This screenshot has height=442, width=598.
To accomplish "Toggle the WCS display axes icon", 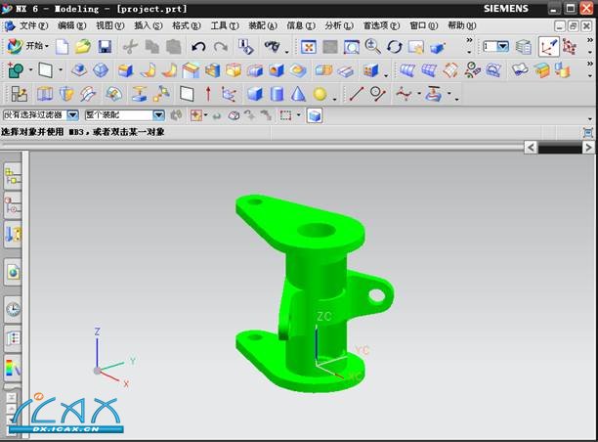I will click(x=549, y=47).
